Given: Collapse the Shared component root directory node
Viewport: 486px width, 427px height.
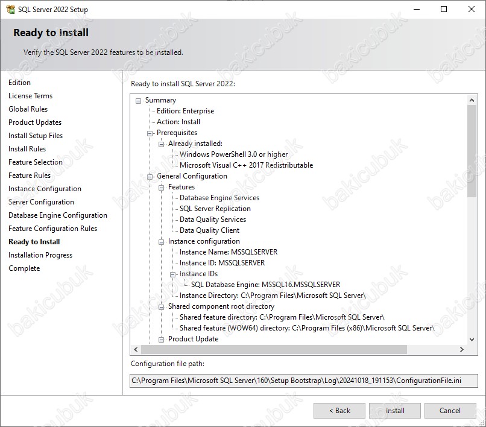Looking at the screenshot, I should point(161,307).
